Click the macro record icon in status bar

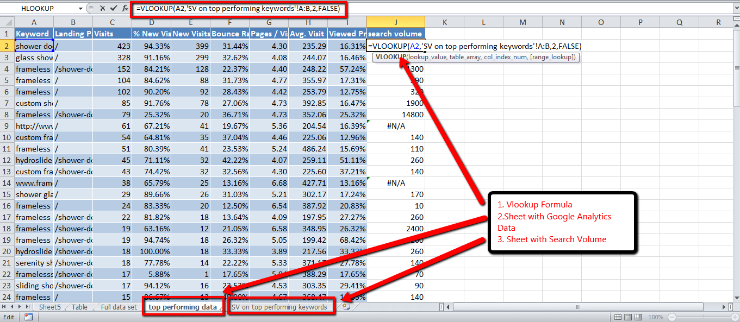tap(28, 317)
